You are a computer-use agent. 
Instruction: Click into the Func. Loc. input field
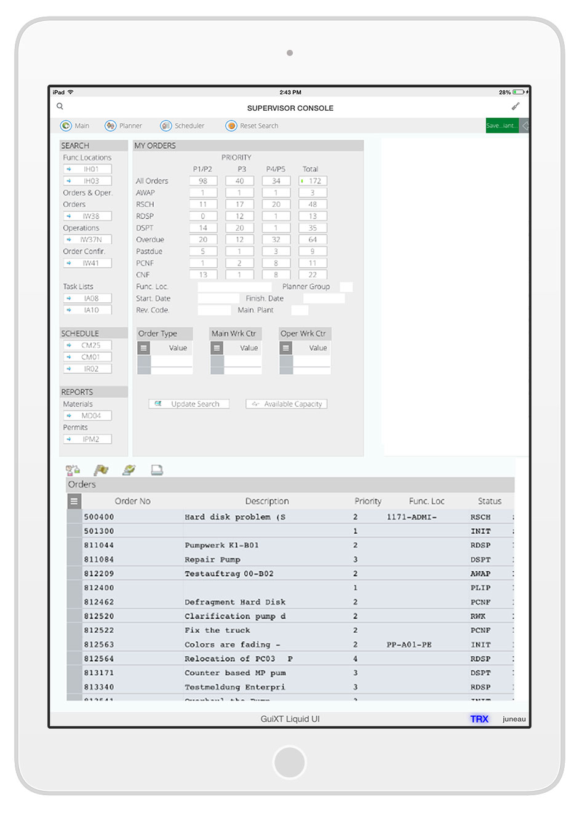point(234,287)
